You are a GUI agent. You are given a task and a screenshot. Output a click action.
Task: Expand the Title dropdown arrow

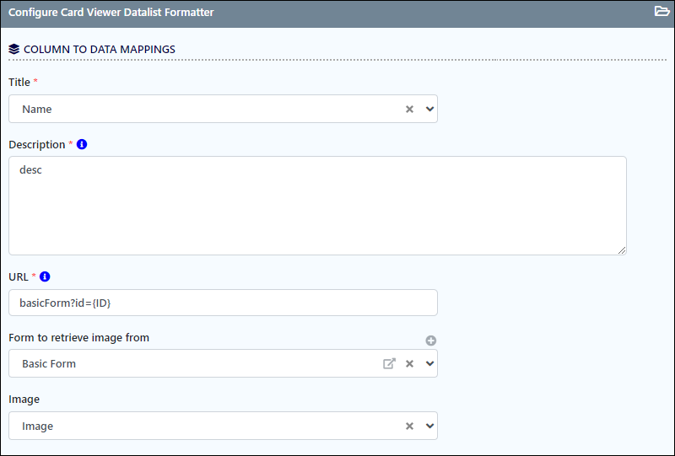tap(429, 110)
